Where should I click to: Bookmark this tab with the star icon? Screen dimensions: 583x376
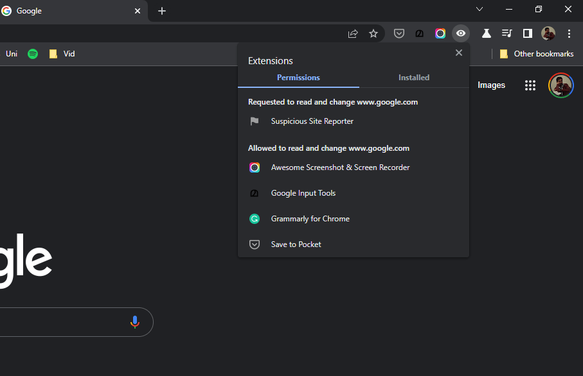[x=373, y=34]
